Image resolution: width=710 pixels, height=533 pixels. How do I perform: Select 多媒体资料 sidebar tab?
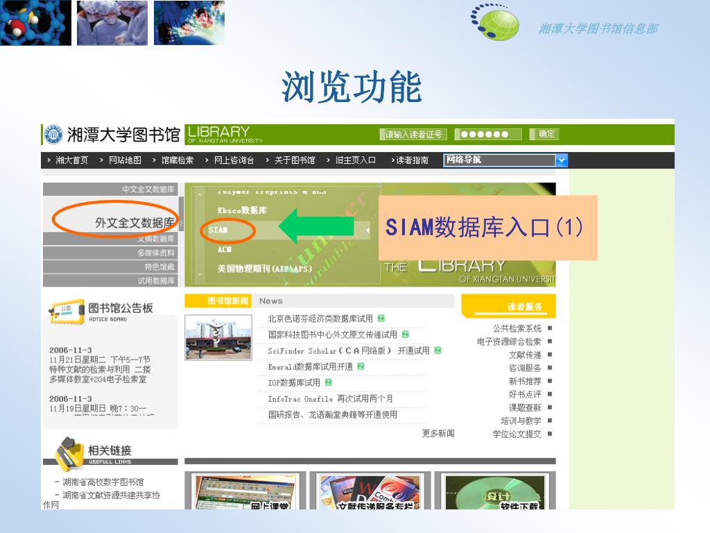tap(110, 253)
